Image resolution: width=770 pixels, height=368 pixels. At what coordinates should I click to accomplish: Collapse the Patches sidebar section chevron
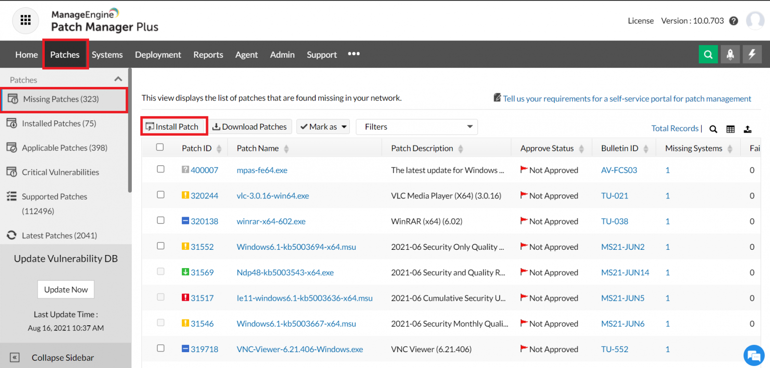pos(118,79)
